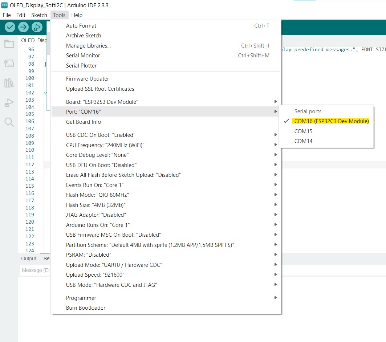Expand the Board ESP32S3 Dev Module submenu

click(166, 102)
